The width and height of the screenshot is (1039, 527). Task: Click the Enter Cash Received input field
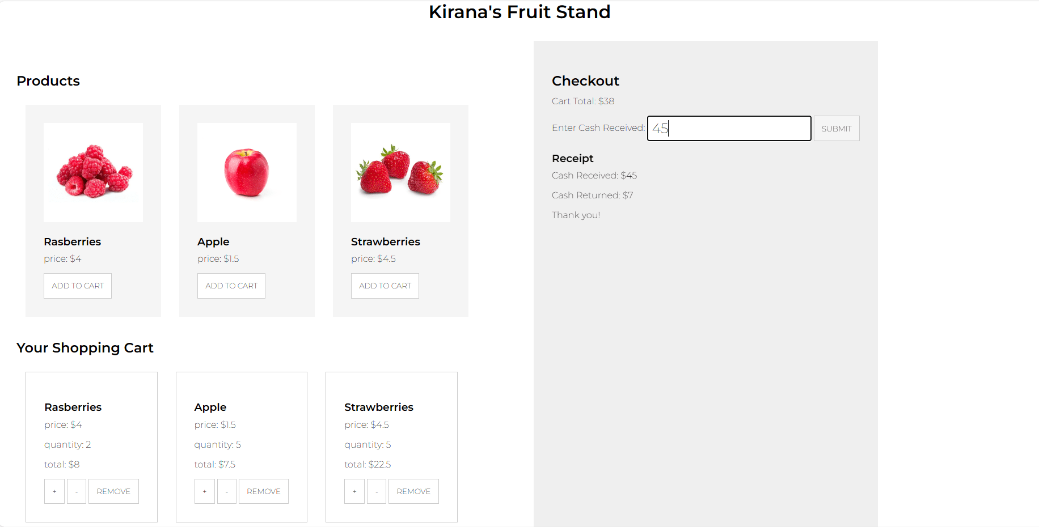[729, 128]
